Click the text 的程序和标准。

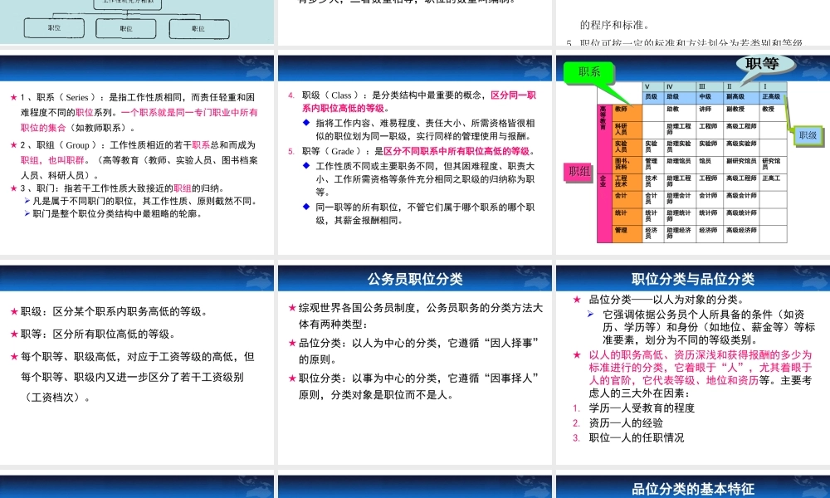pos(614,25)
